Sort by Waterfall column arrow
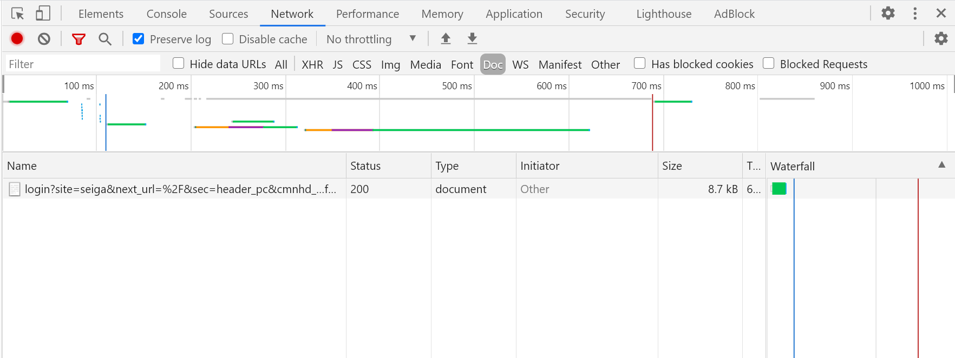Viewport: 955px width, 358px height. coord(941,165)
